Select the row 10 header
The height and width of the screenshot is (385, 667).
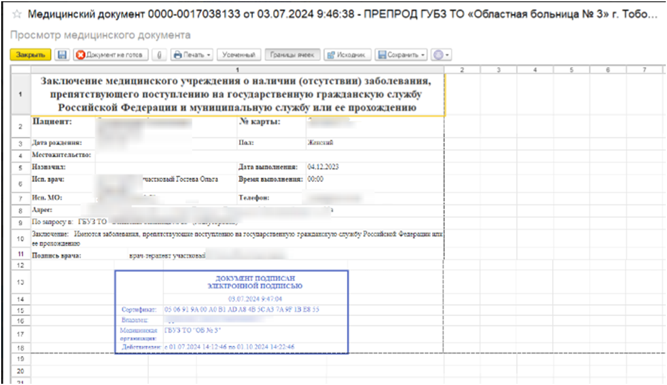20,239
